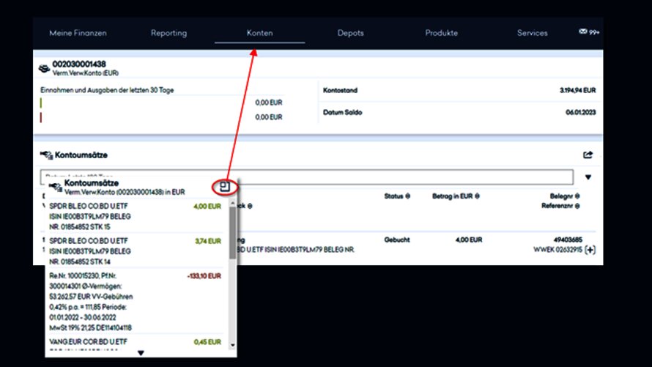Click the date filter input field
This screenshot has width=652, height=367.
pos(306,177)
